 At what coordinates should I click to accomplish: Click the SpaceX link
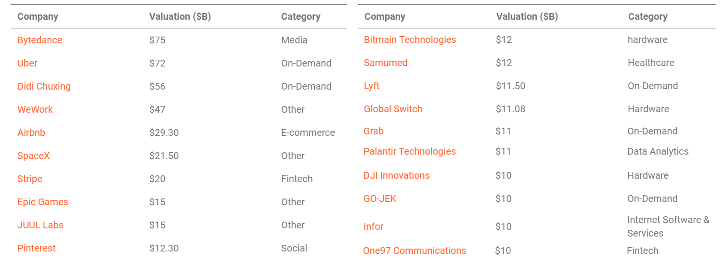[x=33, y=156]
